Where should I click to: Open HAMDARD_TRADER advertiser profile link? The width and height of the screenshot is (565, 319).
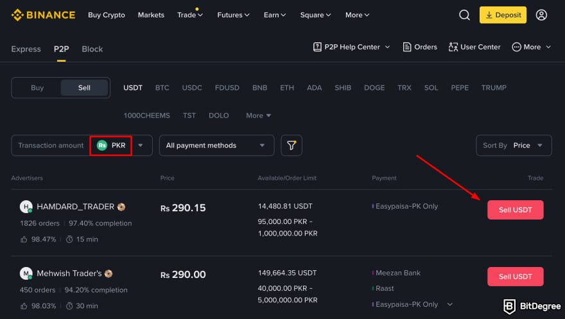(75, 207)
